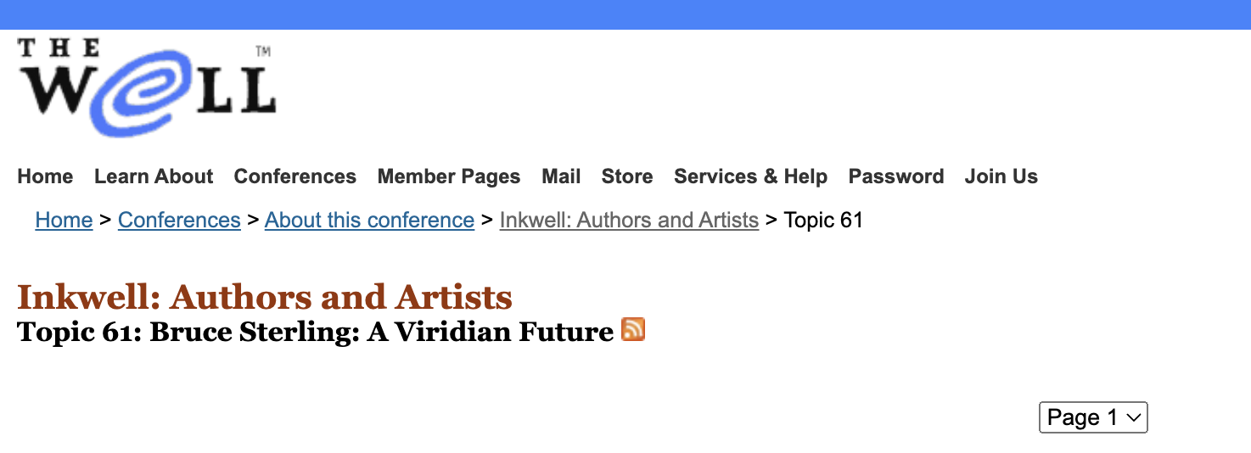Go to Home in main navigation menu
This screenshot has height=453, width=1251.
pos(45,176)
